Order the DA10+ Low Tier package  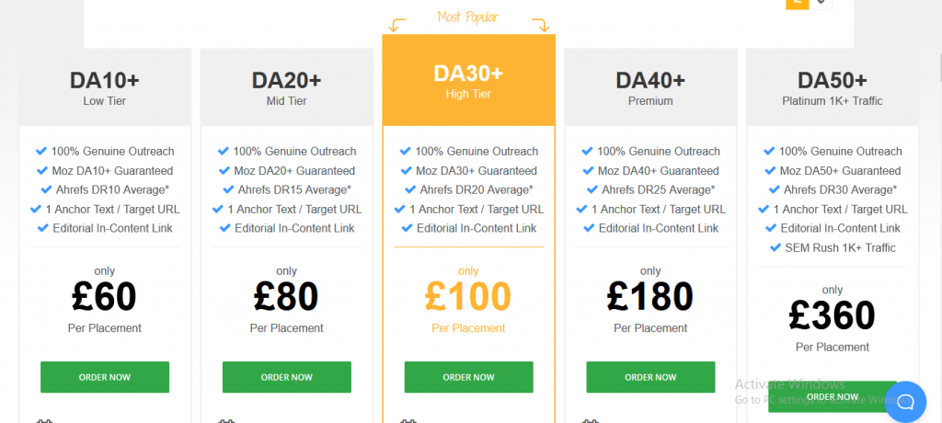tap(105, 377)
